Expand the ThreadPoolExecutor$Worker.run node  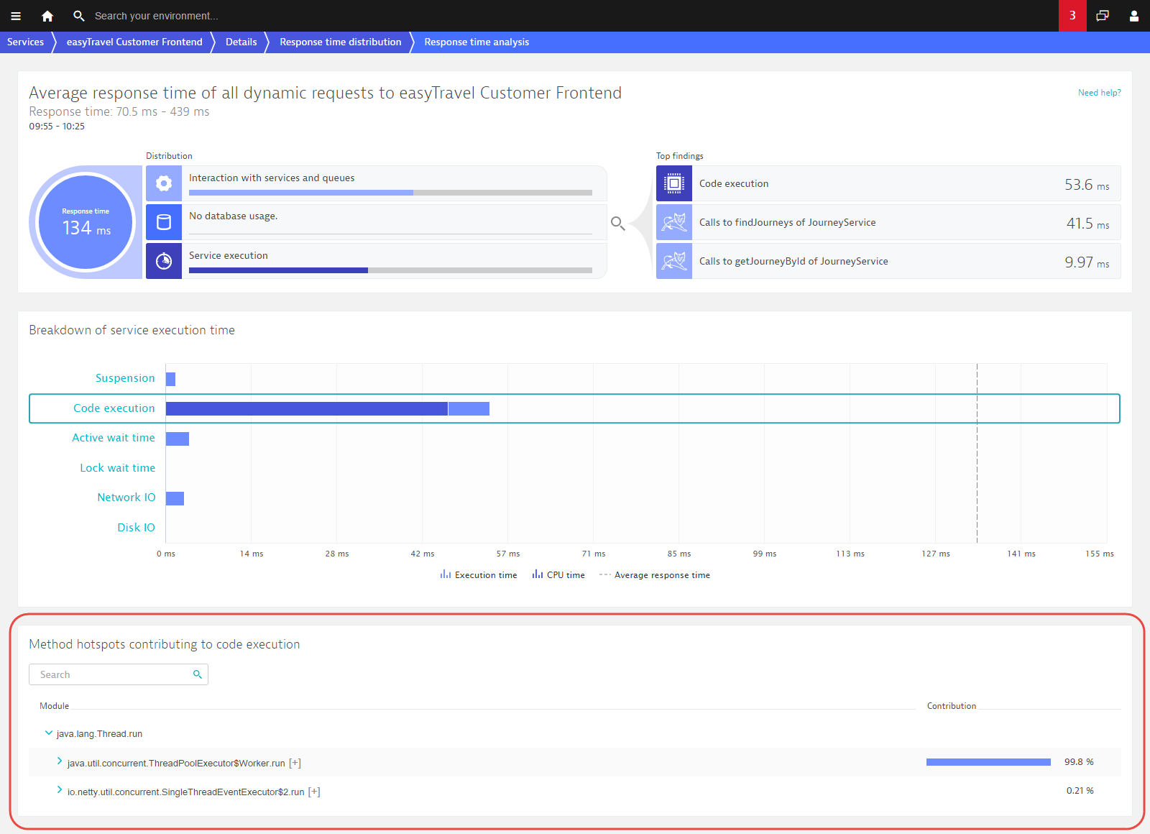[60, 761]
